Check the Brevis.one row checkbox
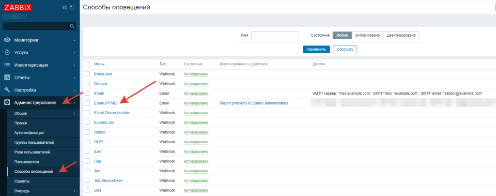Screen dimensions: 496x196 tap(87, 74)
